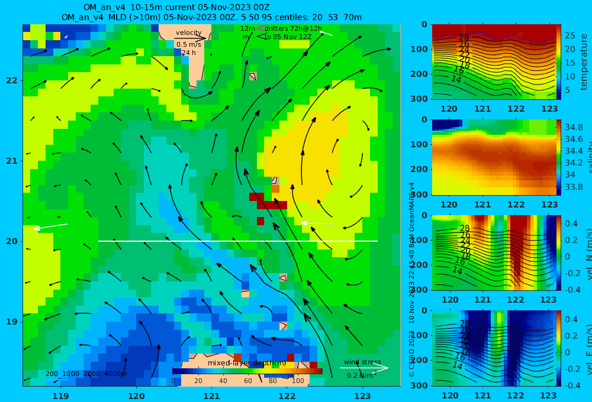Click the white wind arrow at the map's left edge
Image resolution: width=592 pixels, height=402 pixels.
pos(50,226)
